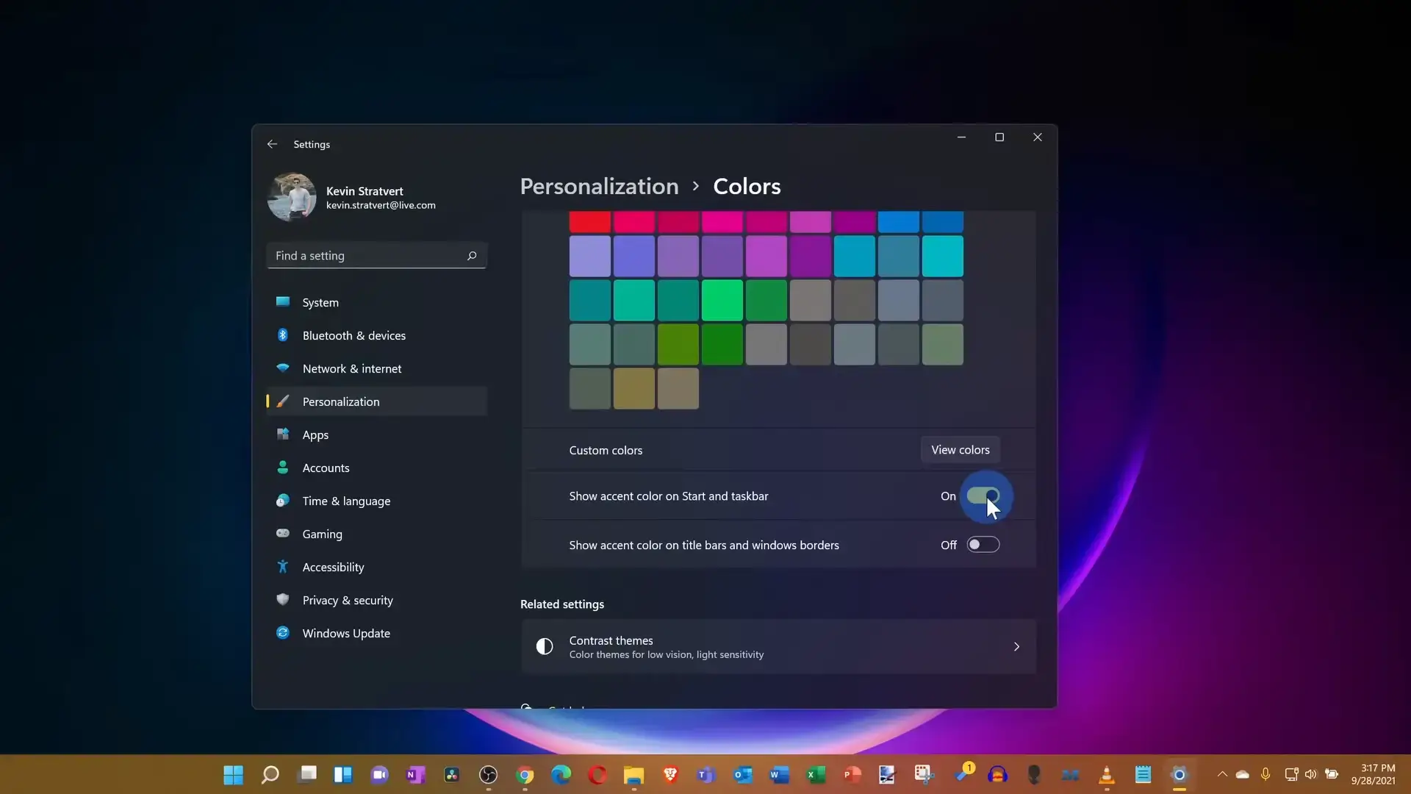1411x794 pixels.
Task: Open Excel from the taskbar
Action: click(x=815, y=774)
